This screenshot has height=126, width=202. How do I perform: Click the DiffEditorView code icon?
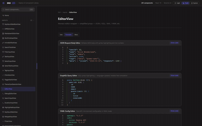point(3,29)
